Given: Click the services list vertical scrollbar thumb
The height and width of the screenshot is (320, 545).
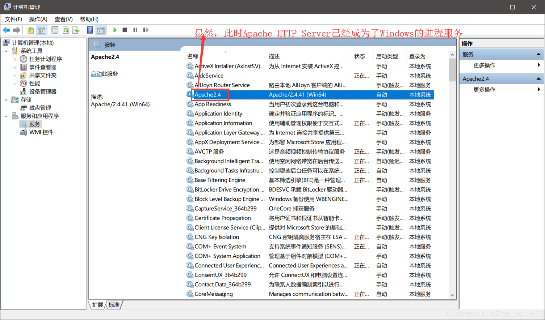Looking at the screenshot, I should [x=452, y=70].
